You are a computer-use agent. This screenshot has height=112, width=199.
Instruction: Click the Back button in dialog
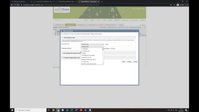point(123,62)
